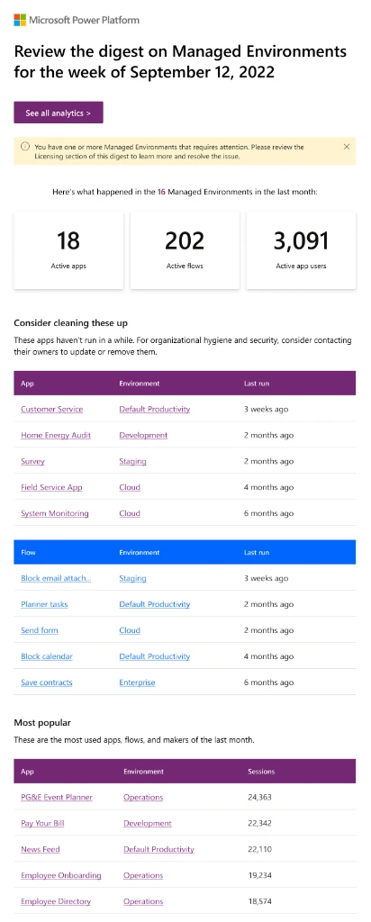Open the Field Service App link
The image size is (371, 922).
tap(51, 487)
